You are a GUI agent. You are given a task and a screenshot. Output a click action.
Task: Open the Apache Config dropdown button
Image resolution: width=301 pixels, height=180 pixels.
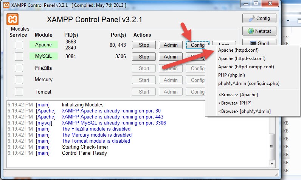click(x=197, y=45)
